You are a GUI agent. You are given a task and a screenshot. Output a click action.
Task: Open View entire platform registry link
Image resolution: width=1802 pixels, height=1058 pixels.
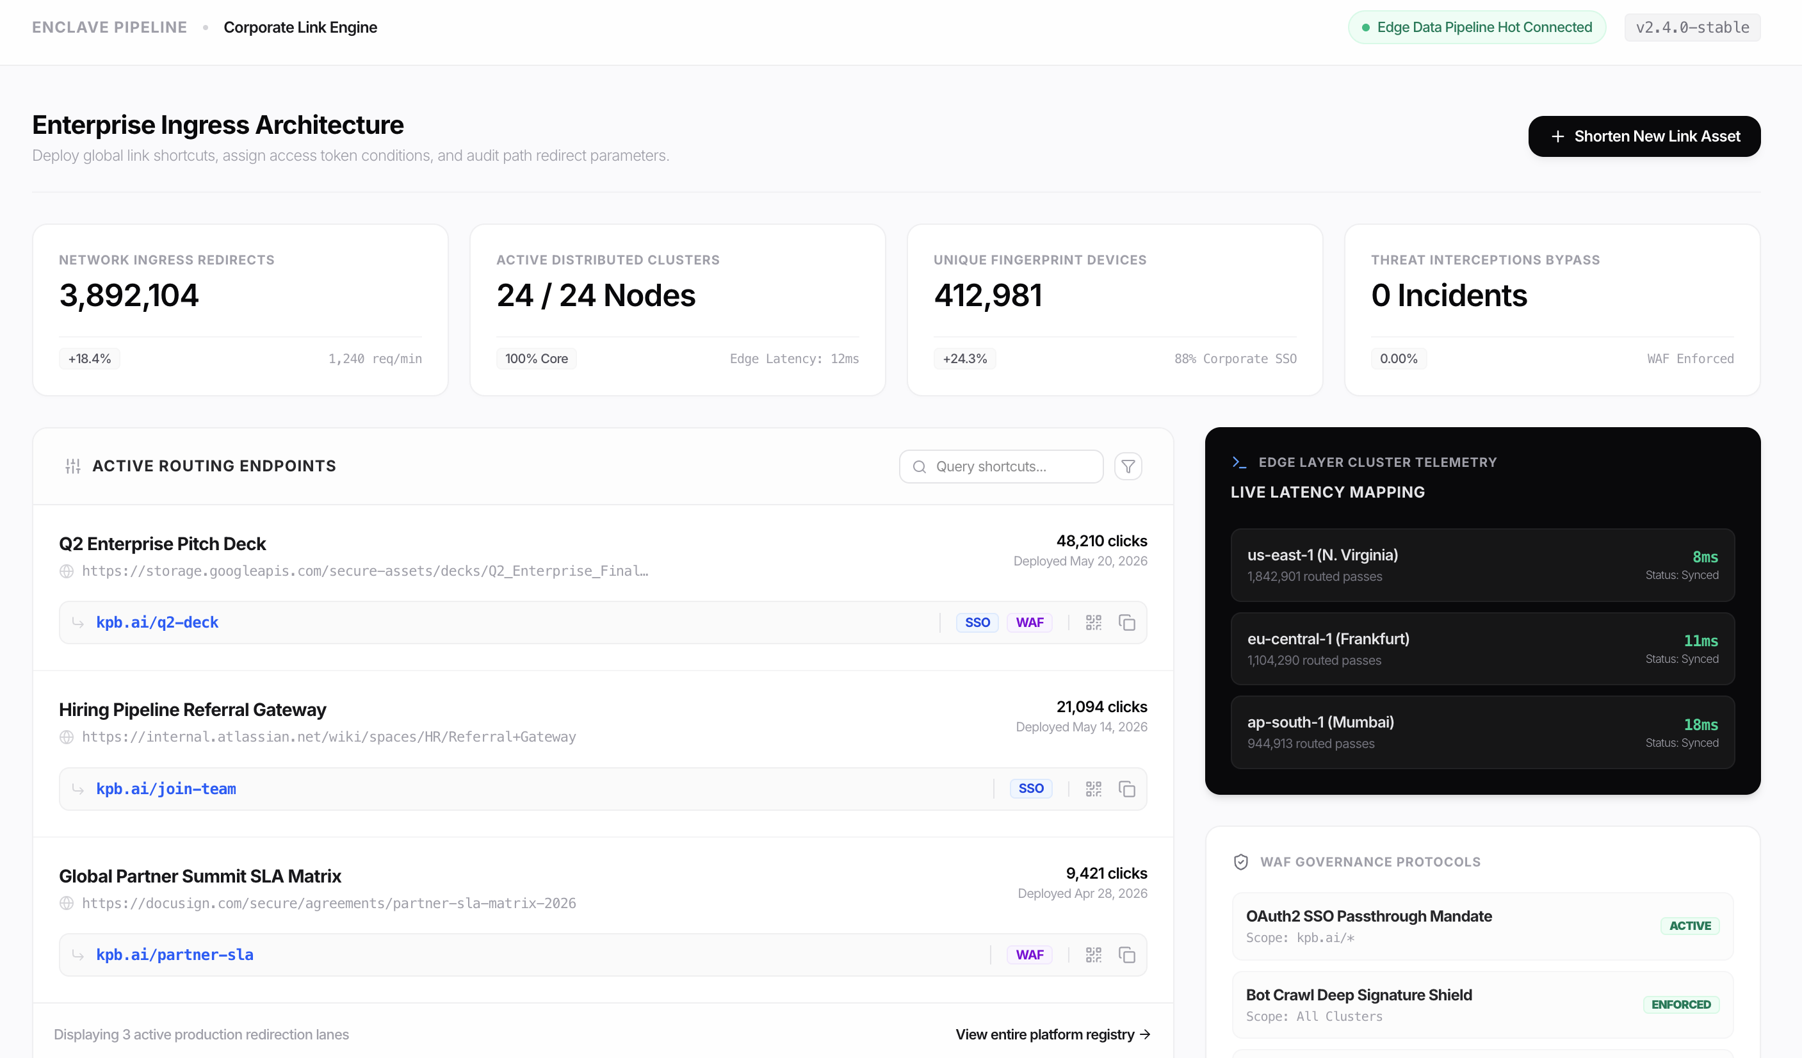(x=1053, y=1034)
